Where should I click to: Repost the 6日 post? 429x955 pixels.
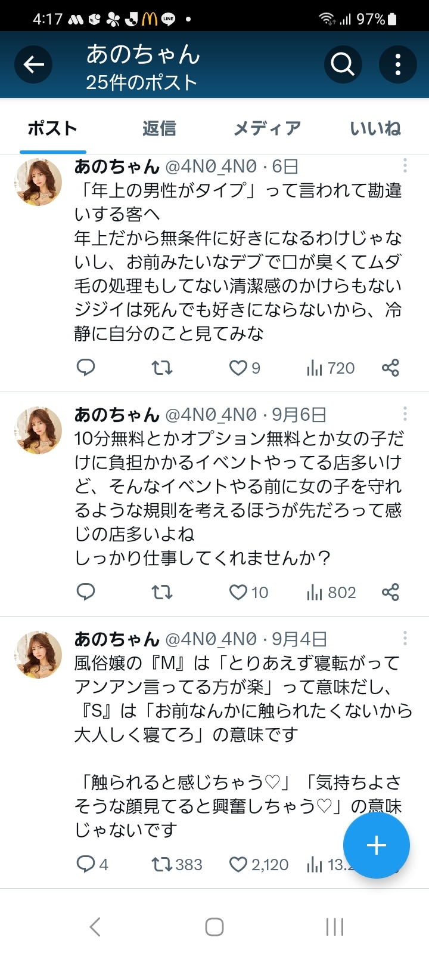pos(161,368)
